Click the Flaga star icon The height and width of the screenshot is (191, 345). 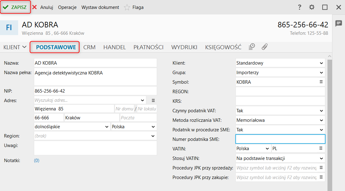(127, 7)
